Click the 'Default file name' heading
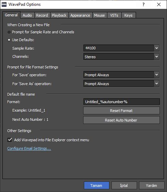The width and height of the screenshot is (167, 192). [x=21, y=94]
